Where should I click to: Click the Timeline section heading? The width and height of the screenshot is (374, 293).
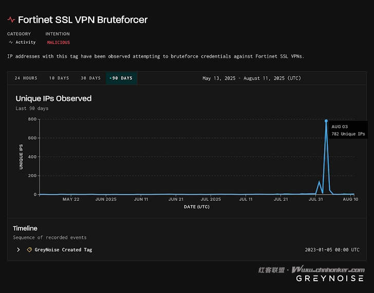coord(25,228)
